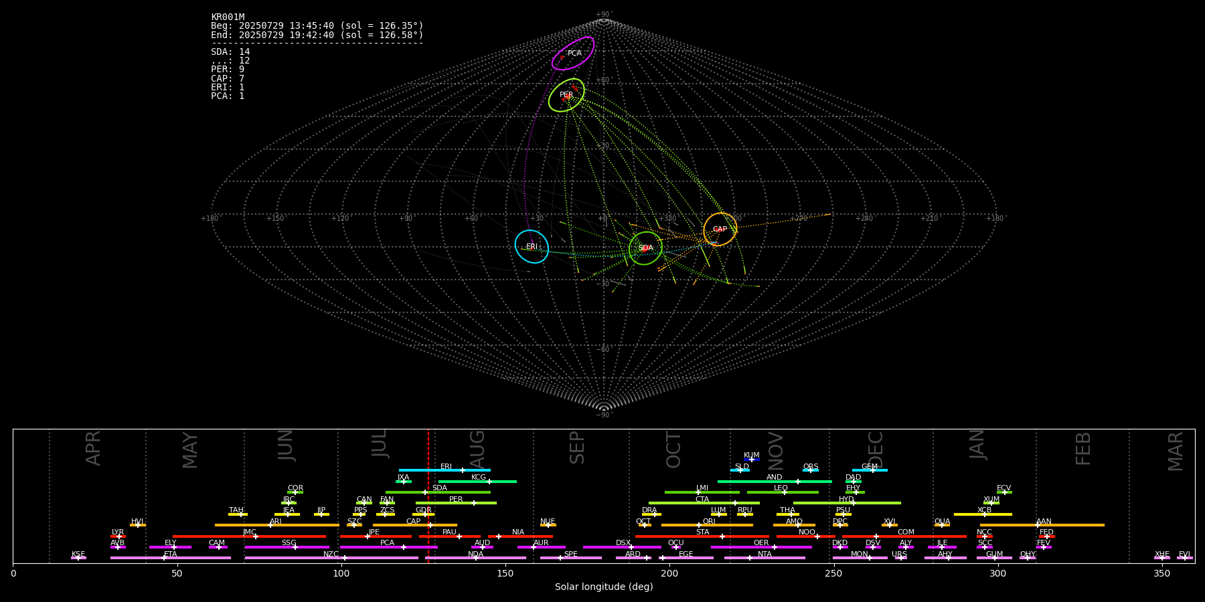
Task: Click the XHE shower bar in timeline
Action: (x=1162, y=558)
